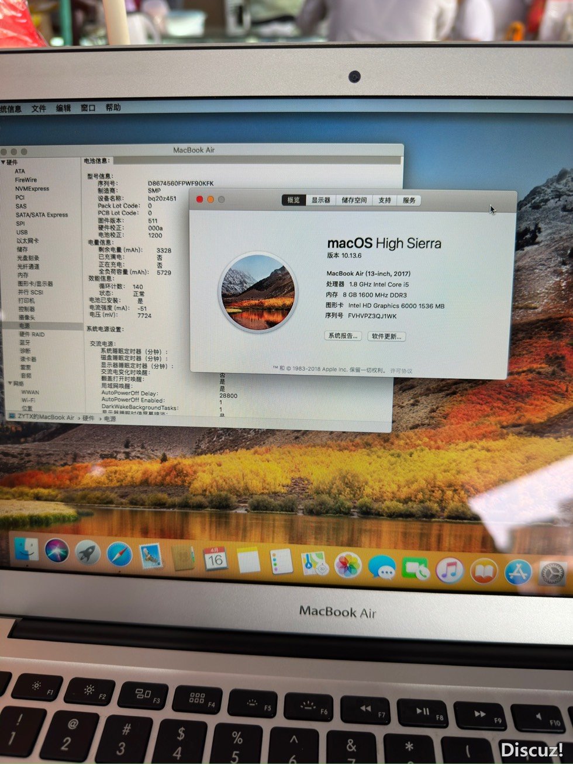Viewport: 573px width, 764px height.
Task: Select SATA/SATA Express in sidebar
Action: [x=42, y=215]
